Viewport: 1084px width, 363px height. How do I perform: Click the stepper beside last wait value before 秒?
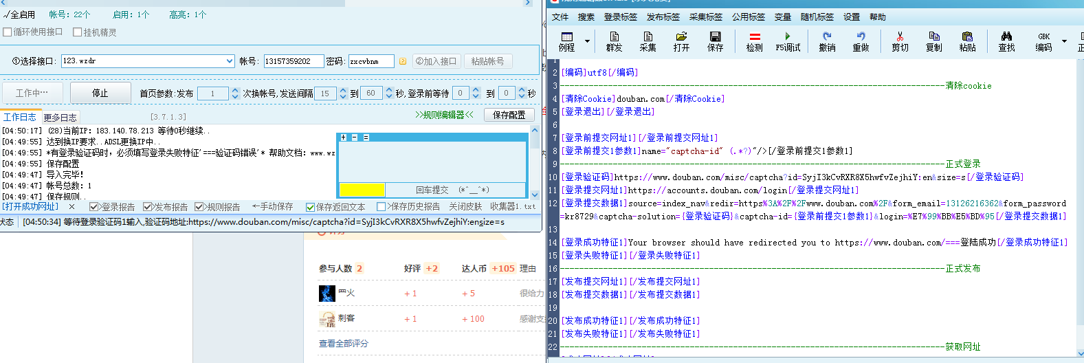[522, 93]
